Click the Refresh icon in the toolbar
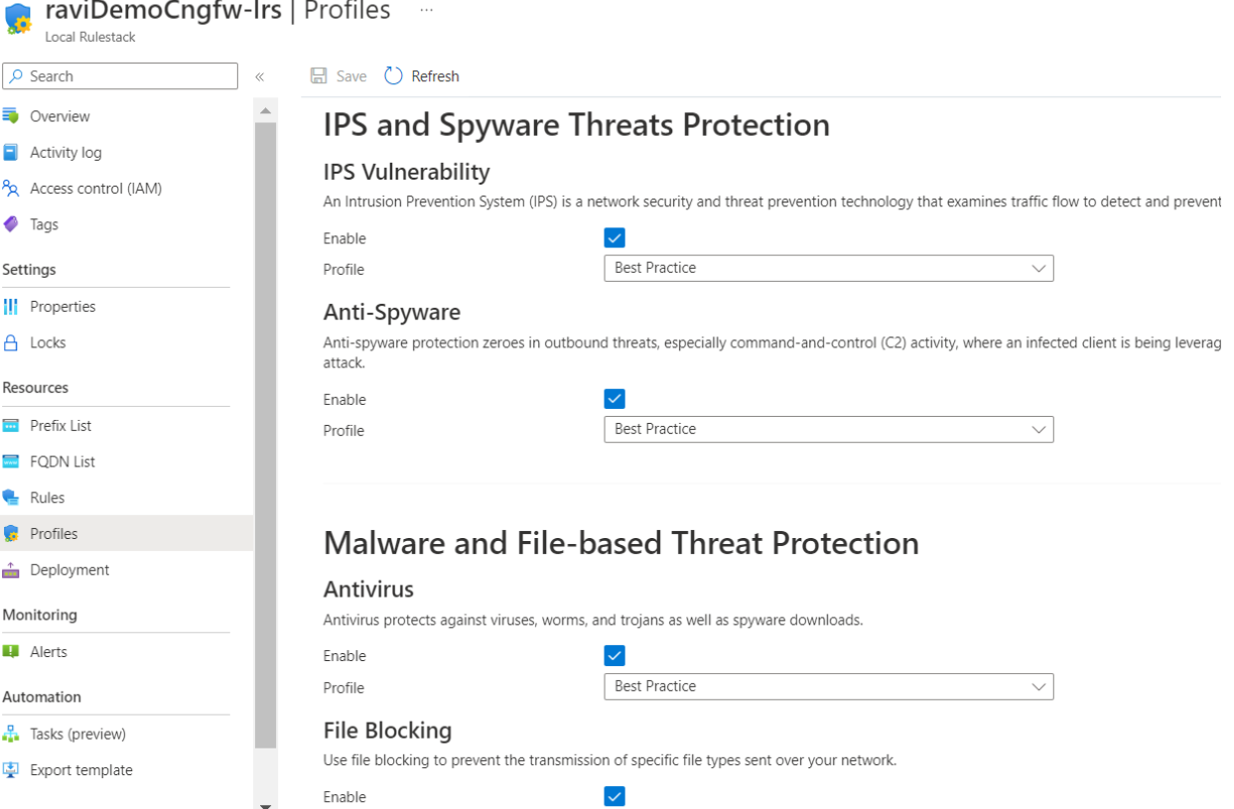This screenshot has width=1234, height=809. coord(393,76)
